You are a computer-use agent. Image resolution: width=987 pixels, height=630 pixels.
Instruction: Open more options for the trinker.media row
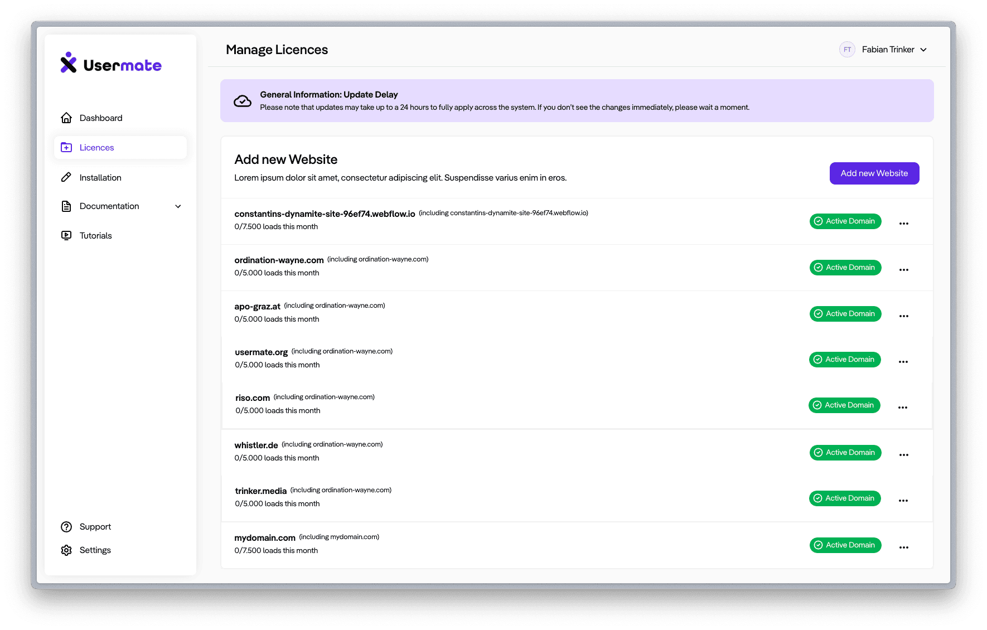coord(903,501)
